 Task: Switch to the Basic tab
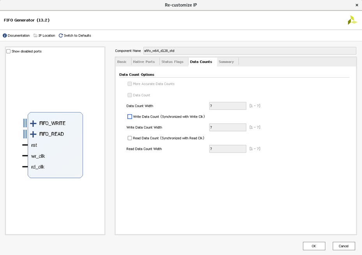pos(122,62)
